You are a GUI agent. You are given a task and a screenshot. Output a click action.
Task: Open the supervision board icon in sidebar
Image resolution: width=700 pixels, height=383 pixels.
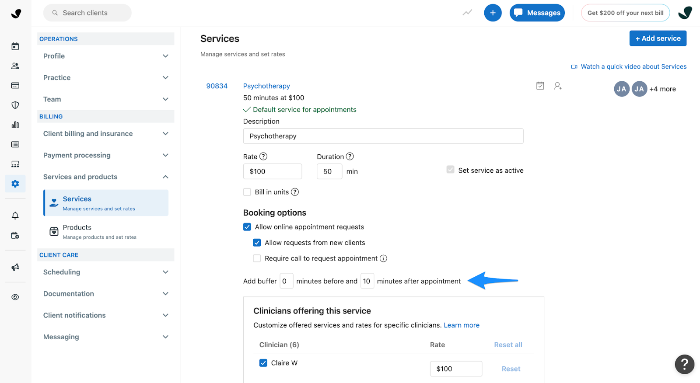[15, 164]
